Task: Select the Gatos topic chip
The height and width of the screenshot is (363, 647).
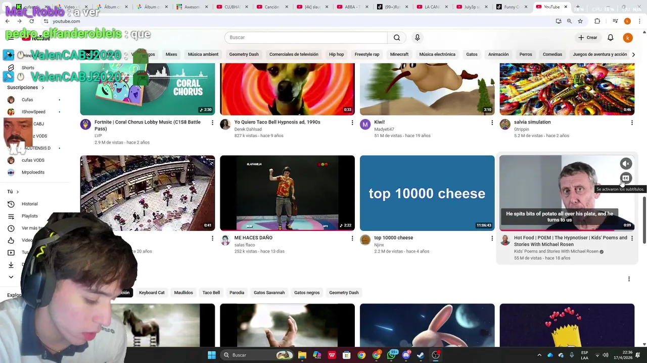Action: 472,54
